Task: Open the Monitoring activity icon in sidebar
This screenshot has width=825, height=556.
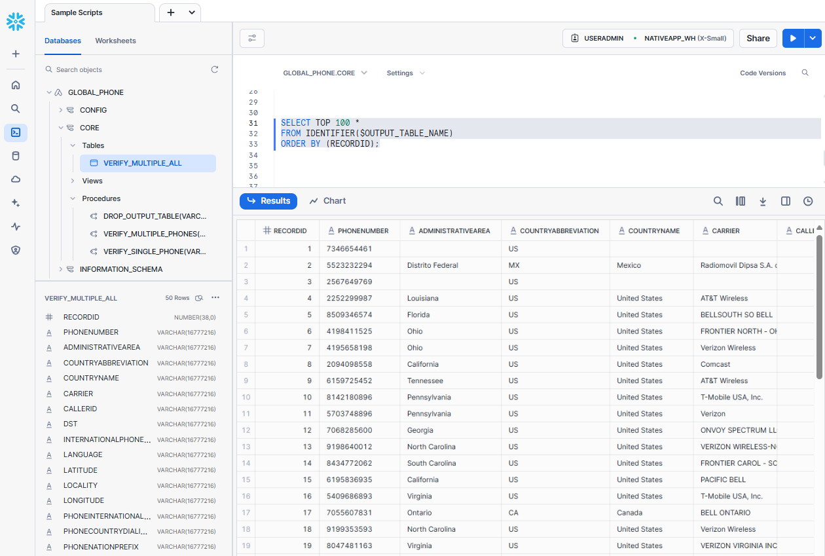Action: point(16,227)
